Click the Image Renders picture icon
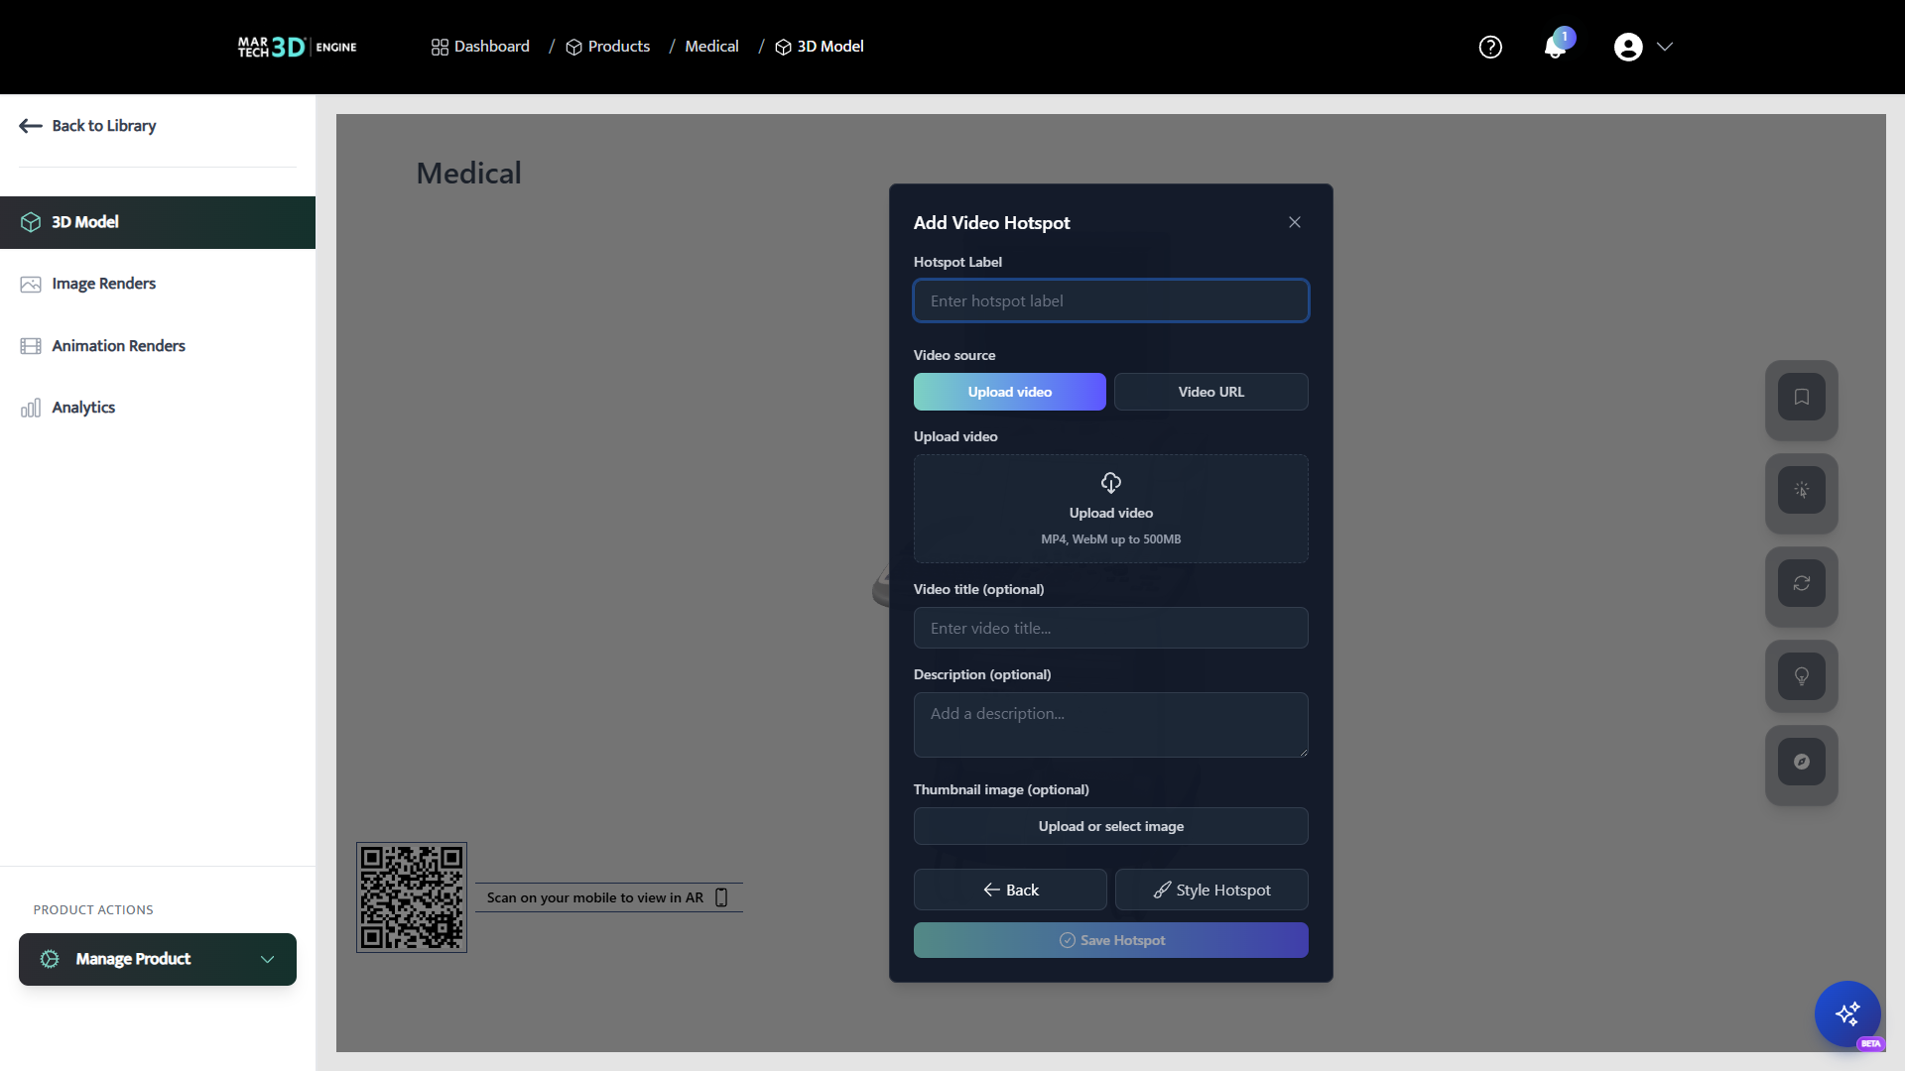This screenshot has height=1071, width=1905. coord(31,285)
